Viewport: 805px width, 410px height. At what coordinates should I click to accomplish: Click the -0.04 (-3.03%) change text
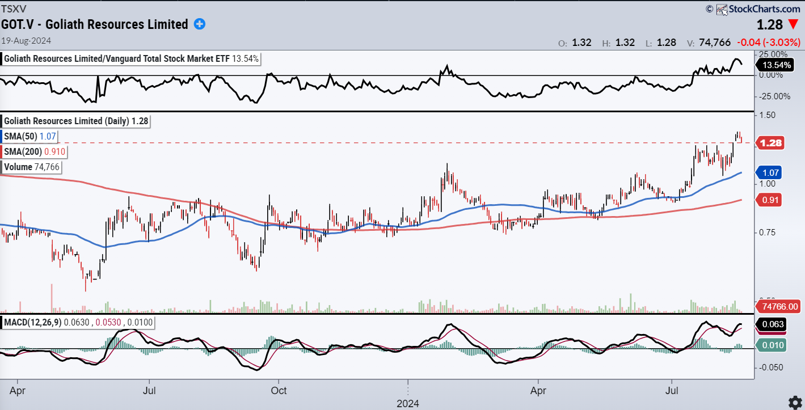coord(768,42)
